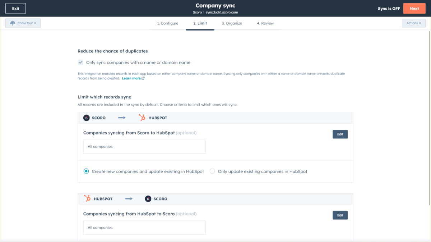
Task: Click Scoro logo in HubSpot to Scoro header
Action: coord(148,199)
